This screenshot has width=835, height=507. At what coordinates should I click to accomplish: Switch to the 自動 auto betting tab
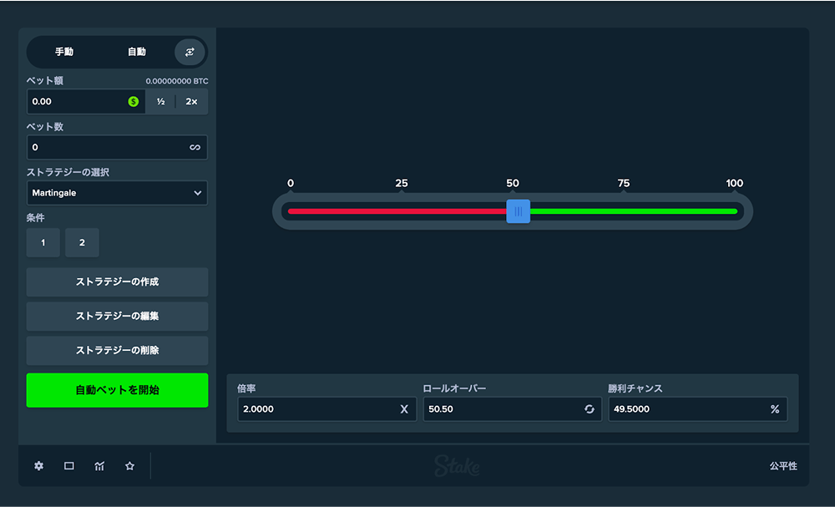137,52
